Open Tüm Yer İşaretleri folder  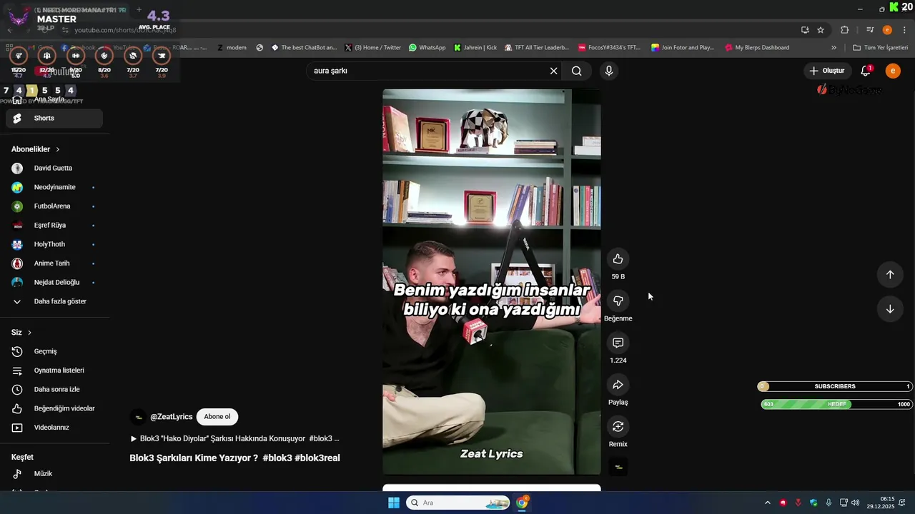pyautogui.click(x=881, y=48)
